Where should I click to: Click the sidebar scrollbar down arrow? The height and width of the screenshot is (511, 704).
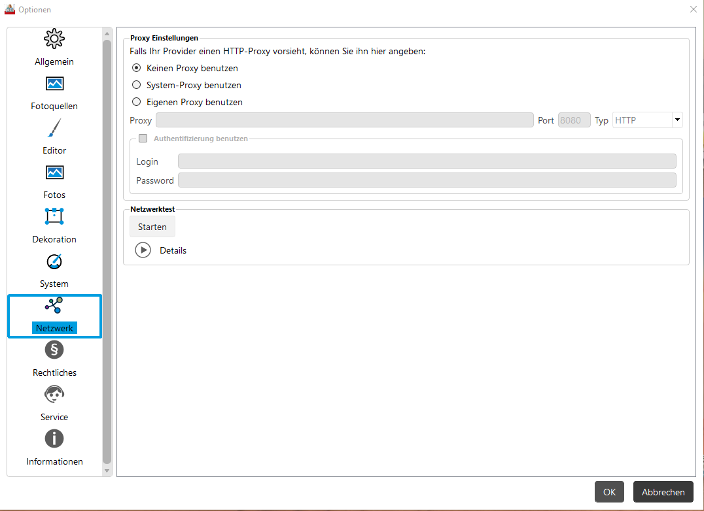point(107,470)
